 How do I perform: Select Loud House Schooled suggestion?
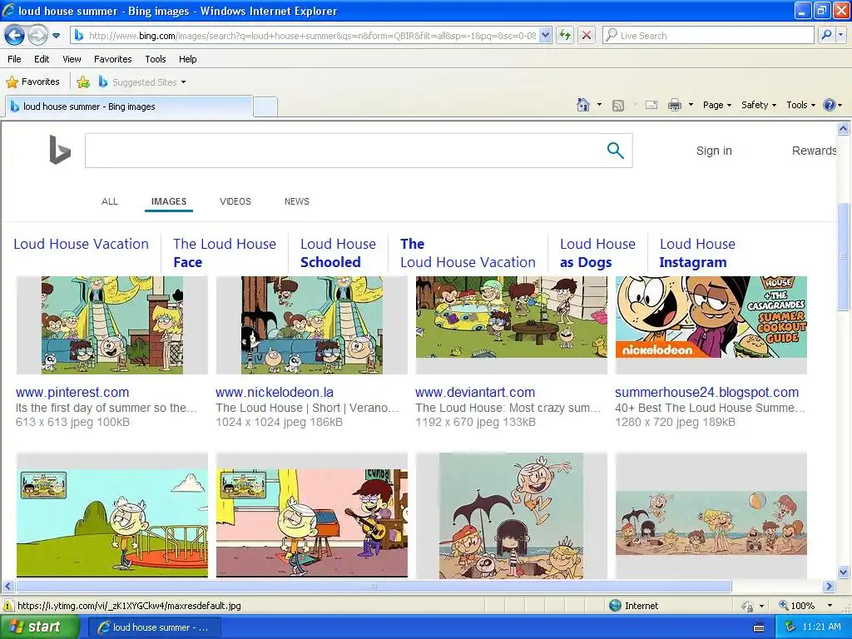[x=338, y=253]
